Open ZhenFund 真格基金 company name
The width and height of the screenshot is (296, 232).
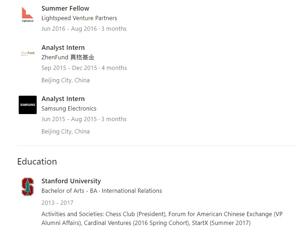68,57
